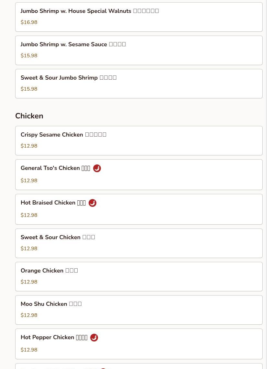The width and height of the screenshot is (273, 369).
Task: Open Hot Pepper Chicken item
Action: [139, 344]
